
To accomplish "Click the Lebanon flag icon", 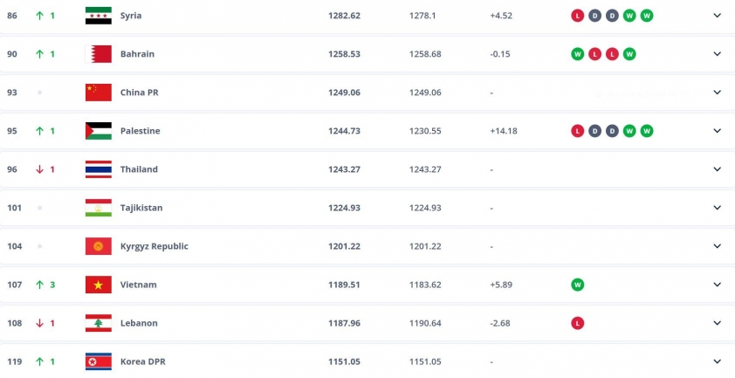I will coord(98,323).
